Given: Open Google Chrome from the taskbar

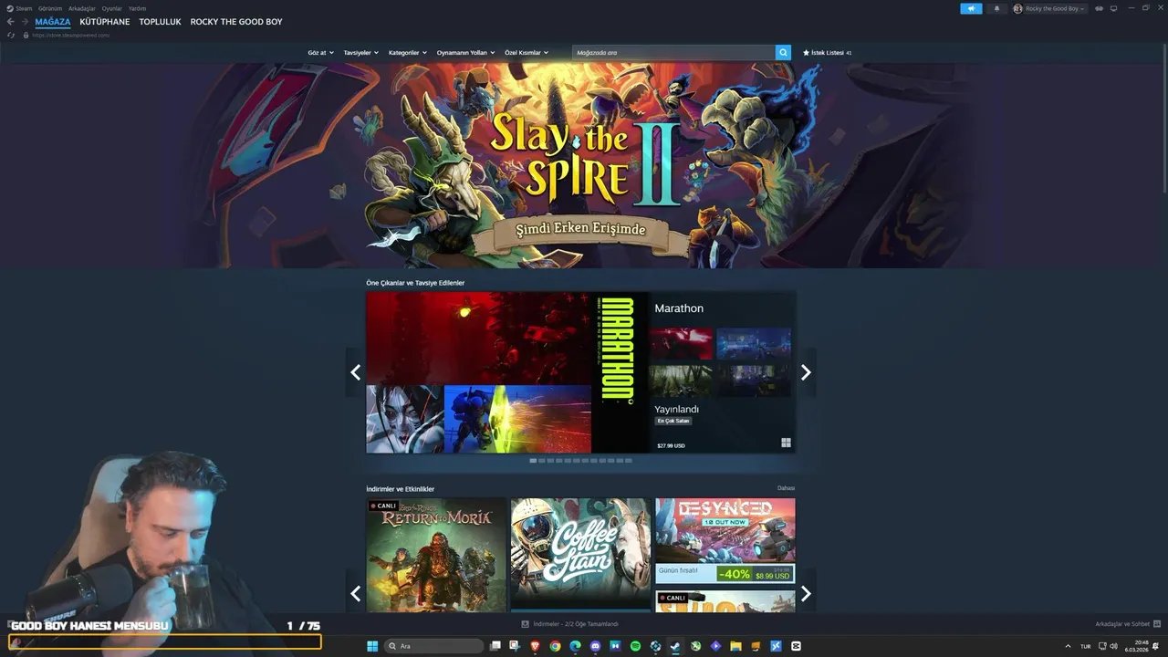Looking at the screenshot, I should point(555,646).
